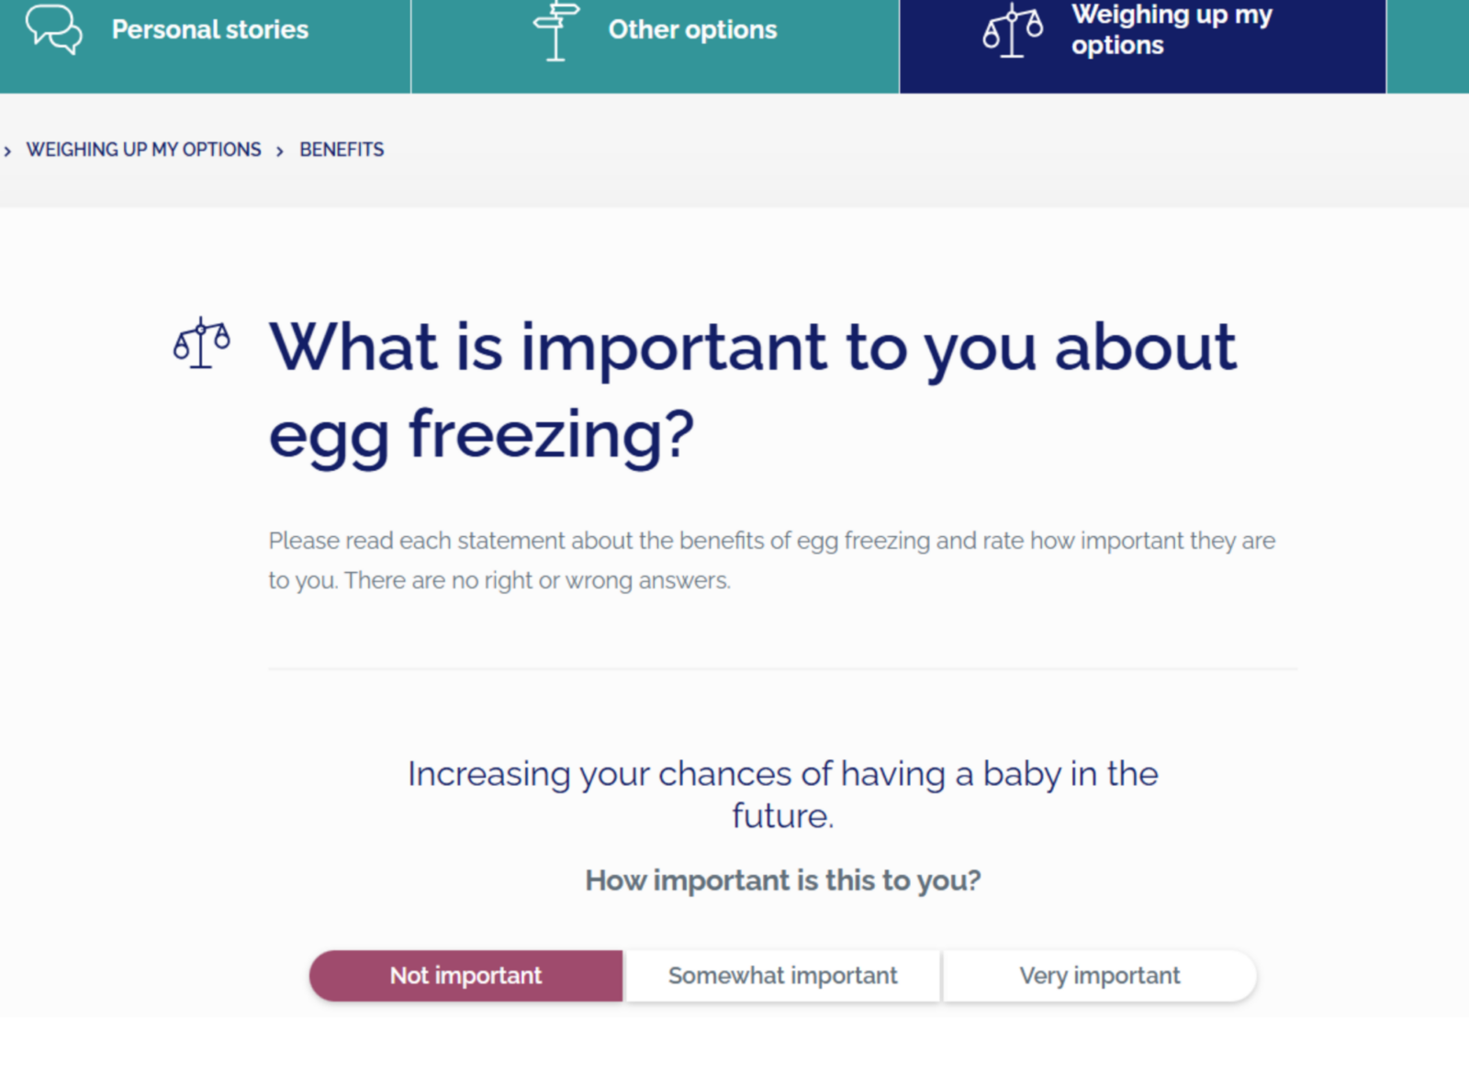Click the chevron before 'Weighing up my options' breadcrumb
Viewport: 1469px width, 1076px height.
click(8, 151)
